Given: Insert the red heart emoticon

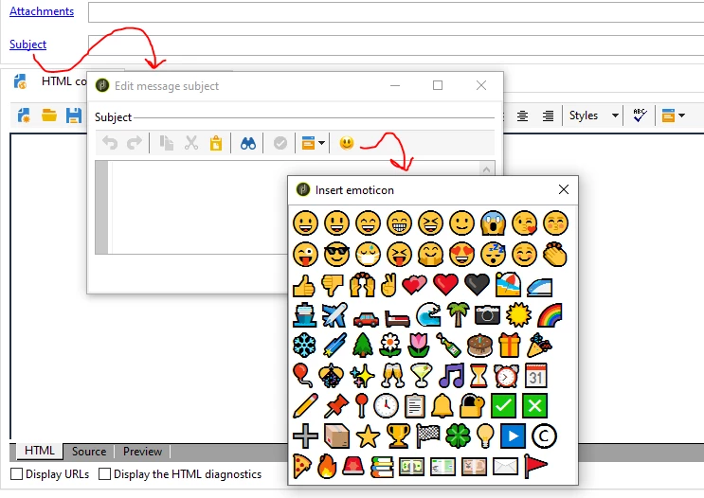Looking at the screenshot, I should [x=445, y=284].
